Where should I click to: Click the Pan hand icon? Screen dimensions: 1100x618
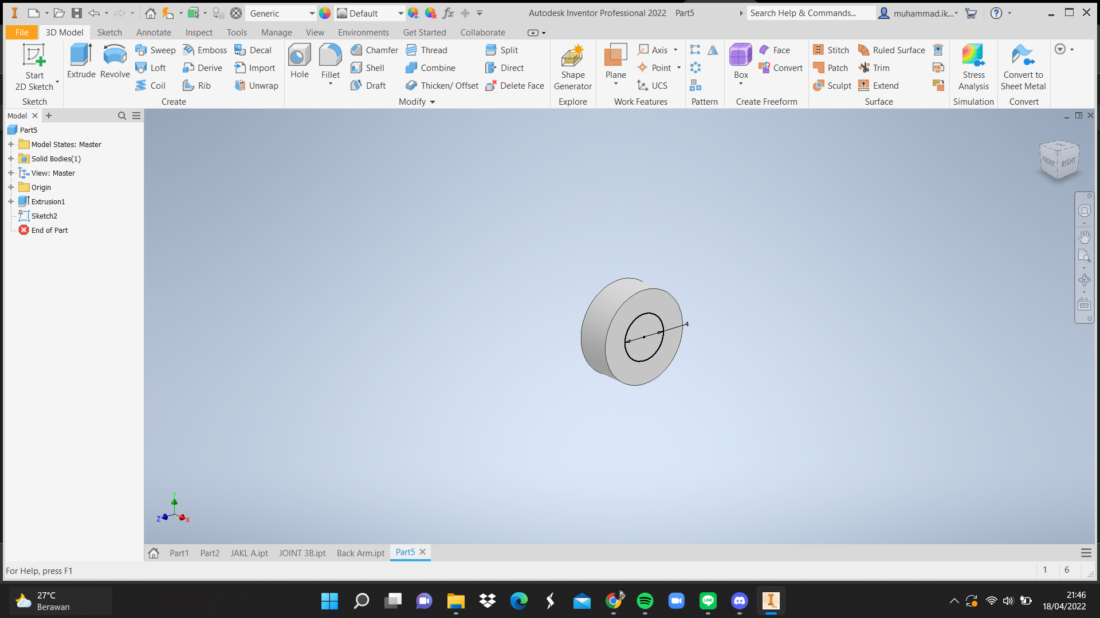click(x=1084, y=236)
